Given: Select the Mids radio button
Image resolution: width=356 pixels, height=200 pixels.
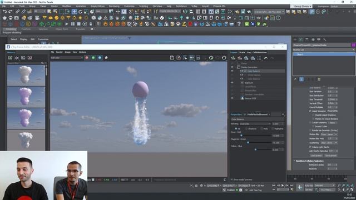Looking at the screenshot, I should (261, 128).
